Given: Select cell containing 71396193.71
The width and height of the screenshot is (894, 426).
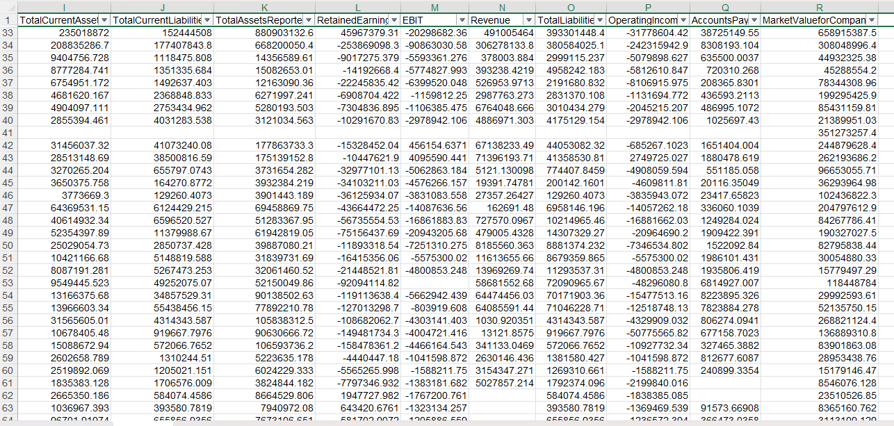Looking at the screenshot, I should 502,157.
